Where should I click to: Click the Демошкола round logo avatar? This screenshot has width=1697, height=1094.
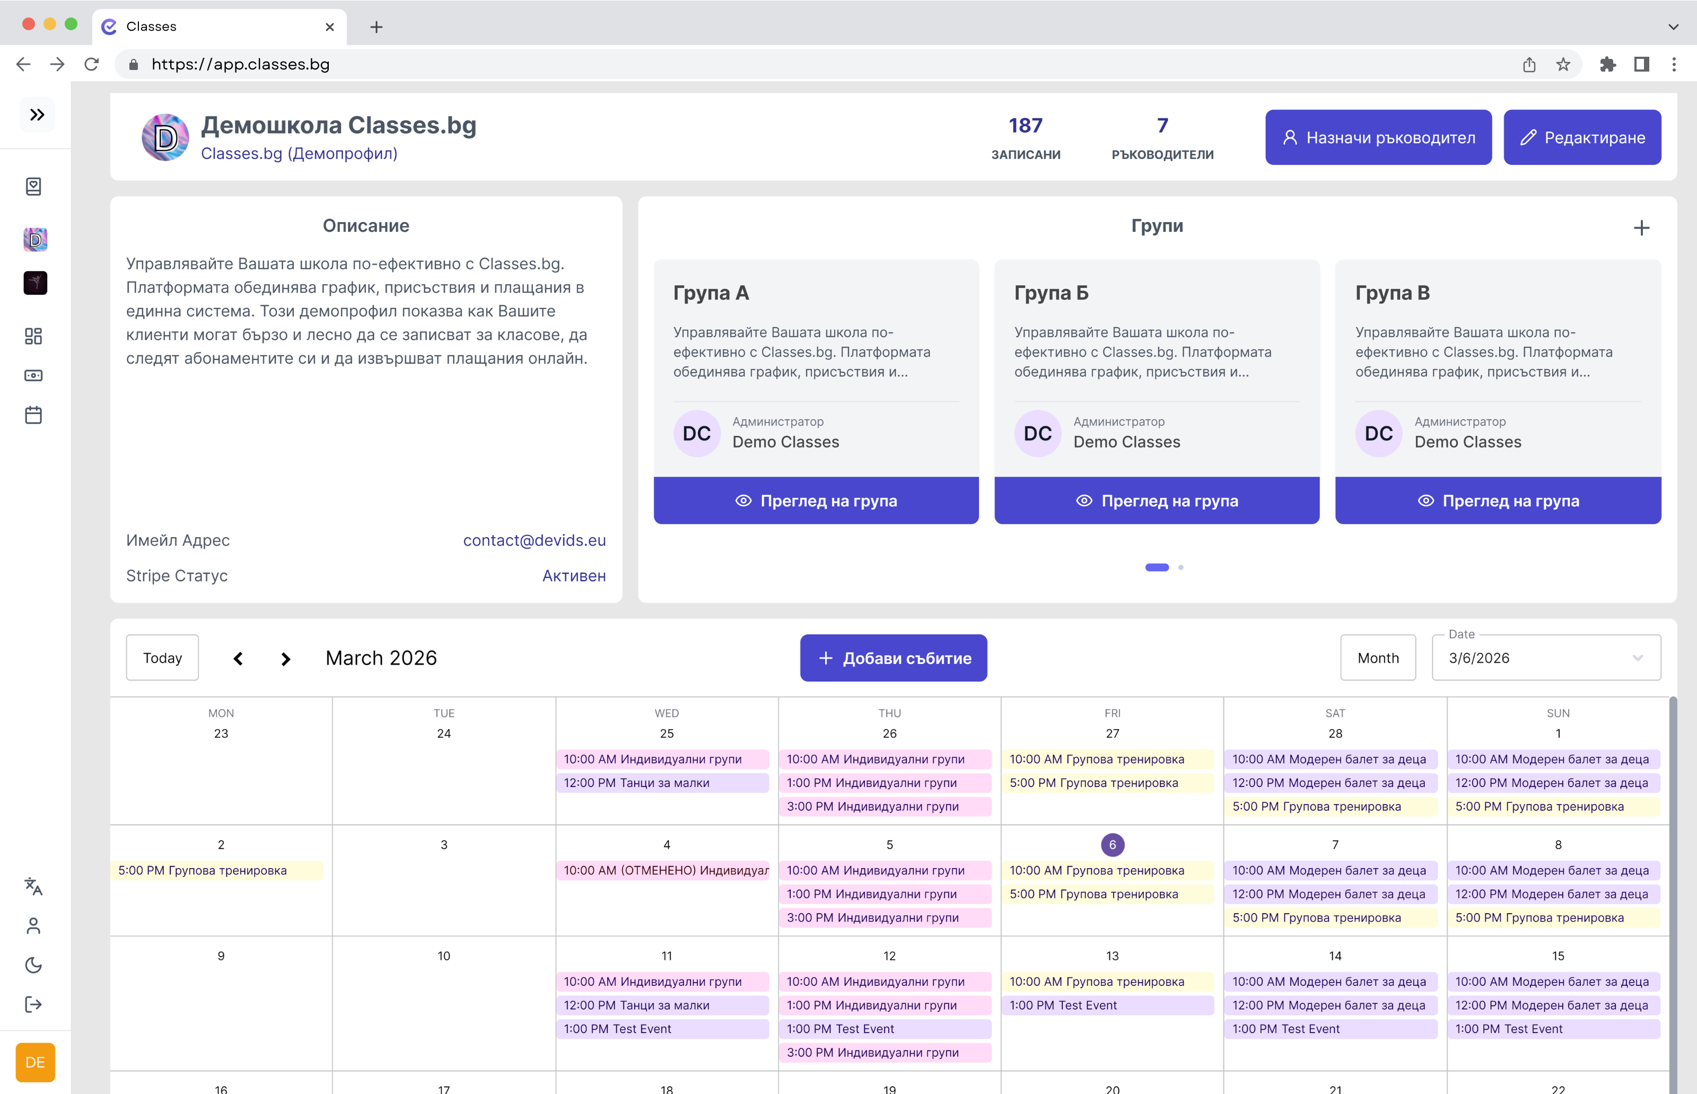click(165, 137)
